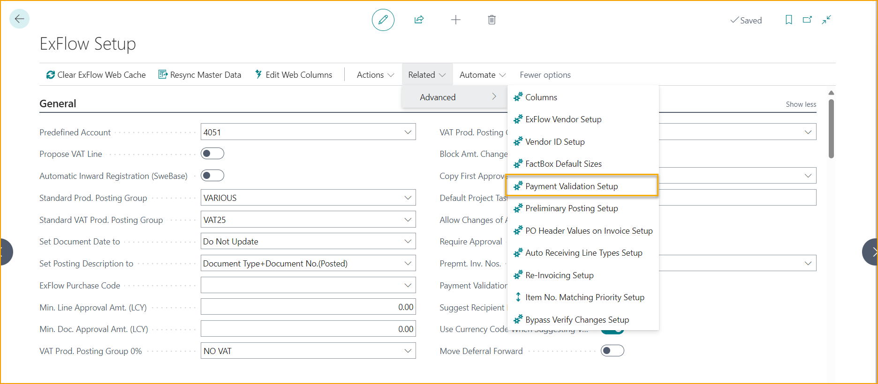878x384 pixels.
Task: Click the gear icon beside Preliminary Posting Setup
Action: [518, 208]
